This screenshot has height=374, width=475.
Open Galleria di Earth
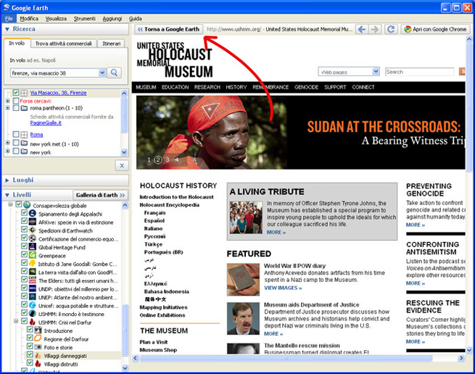pyautogui.click(x=100, y=195)
